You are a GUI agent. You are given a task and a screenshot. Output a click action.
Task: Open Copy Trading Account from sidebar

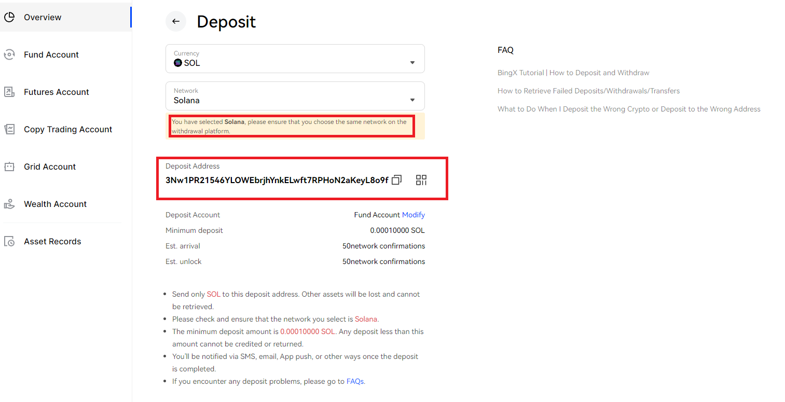tap(68, 129)
